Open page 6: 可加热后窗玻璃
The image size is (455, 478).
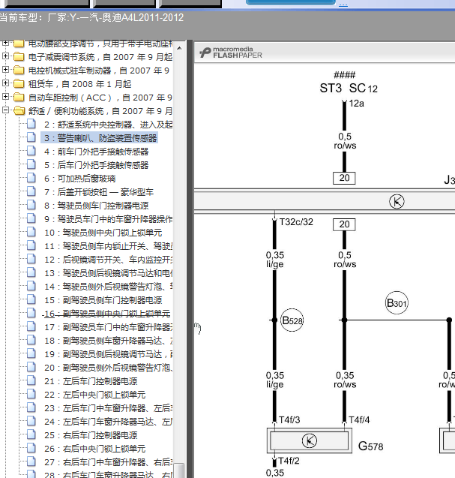79,179
